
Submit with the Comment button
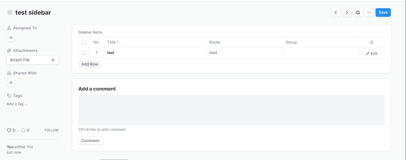pos(91,140)
